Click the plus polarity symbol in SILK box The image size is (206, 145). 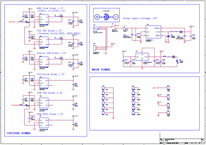tap(97, 17)
